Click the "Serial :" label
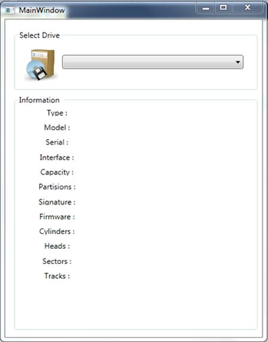268x342 pixels. click(x=57, y=142)
